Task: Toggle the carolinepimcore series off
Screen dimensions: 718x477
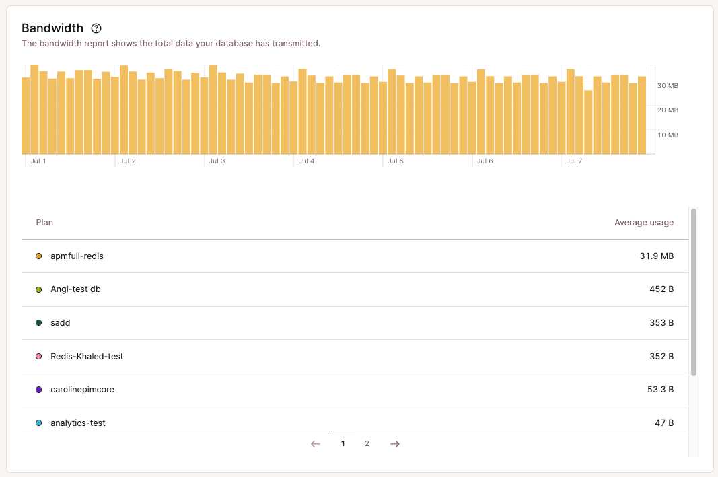Action: pyautogui.click(x=83, y=389)
